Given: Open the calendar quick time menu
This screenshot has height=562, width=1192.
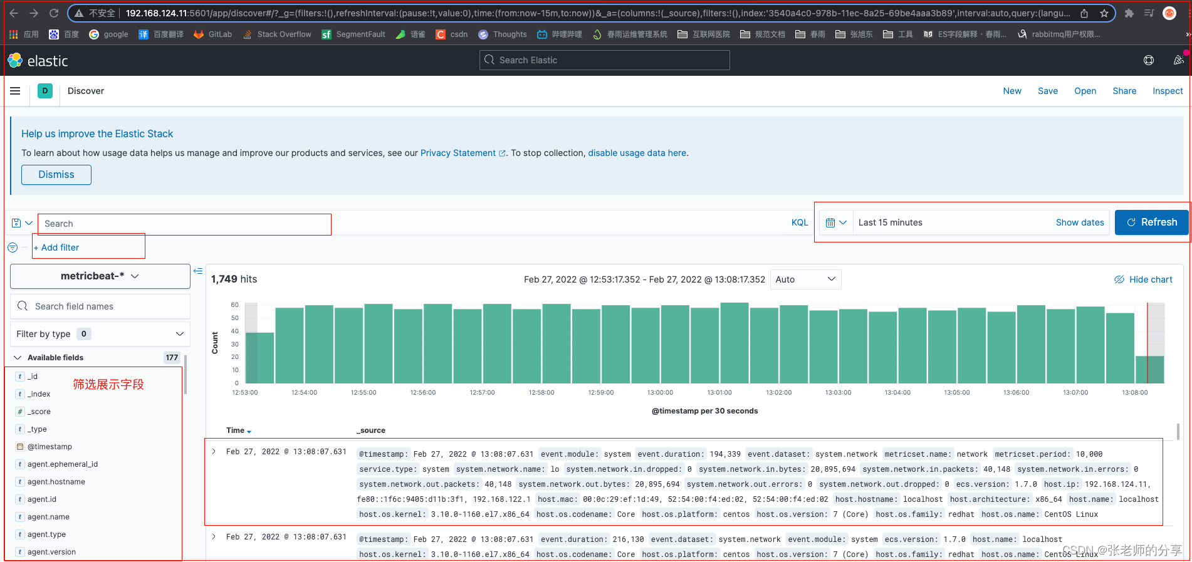Looking at the screenshot, I should (x=836, y=222).
